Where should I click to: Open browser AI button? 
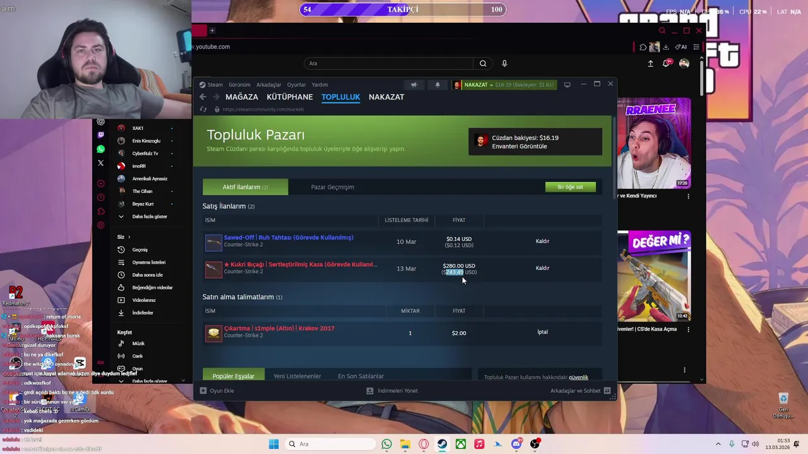680,47
